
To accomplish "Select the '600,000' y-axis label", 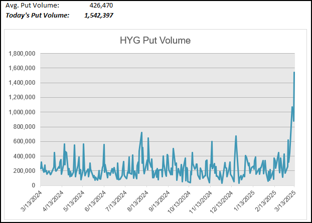I will [24, 141].
